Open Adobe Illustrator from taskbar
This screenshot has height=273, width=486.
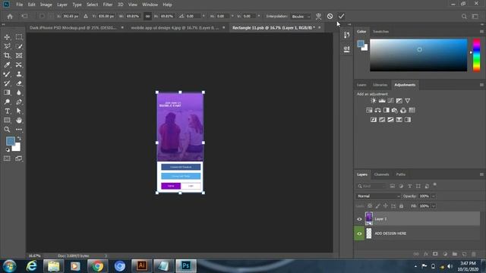(x=142, y=265)
